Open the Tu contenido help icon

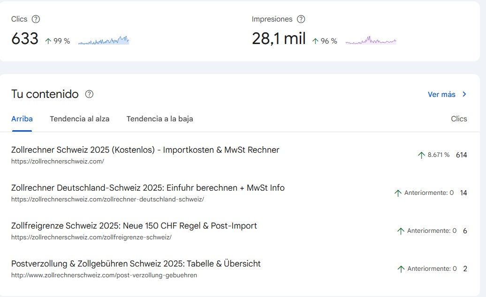[88, 94]
